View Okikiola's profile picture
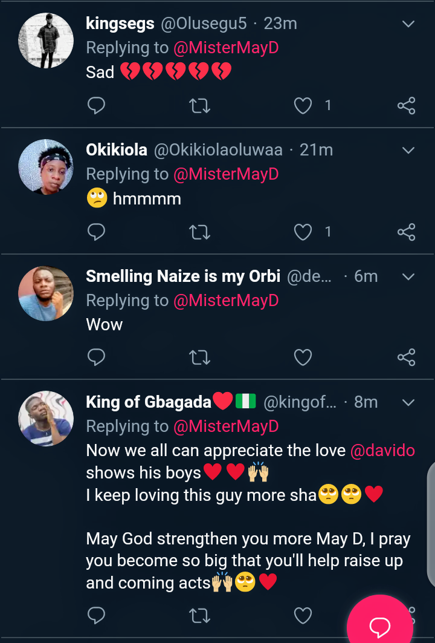This screenshot has height=643, width=435. [46, 168]
